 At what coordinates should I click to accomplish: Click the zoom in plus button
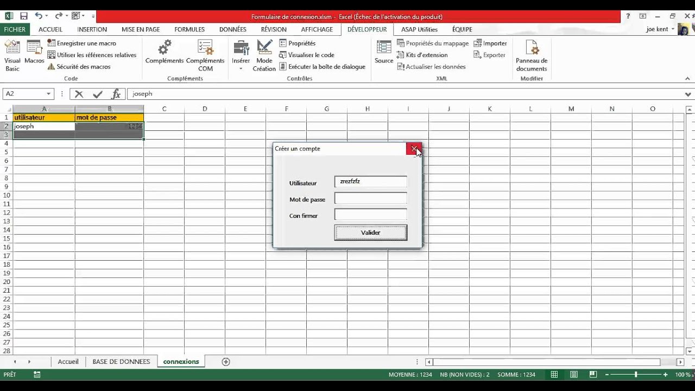(x=665, y=375)
